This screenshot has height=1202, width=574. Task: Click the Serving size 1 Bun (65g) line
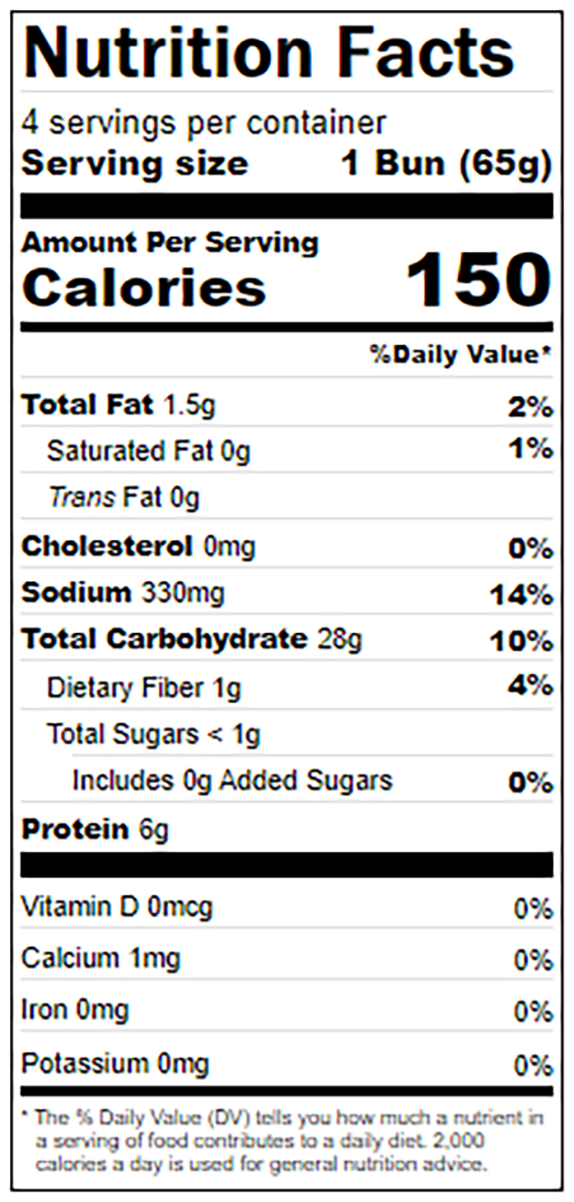[x=287, y=163]
